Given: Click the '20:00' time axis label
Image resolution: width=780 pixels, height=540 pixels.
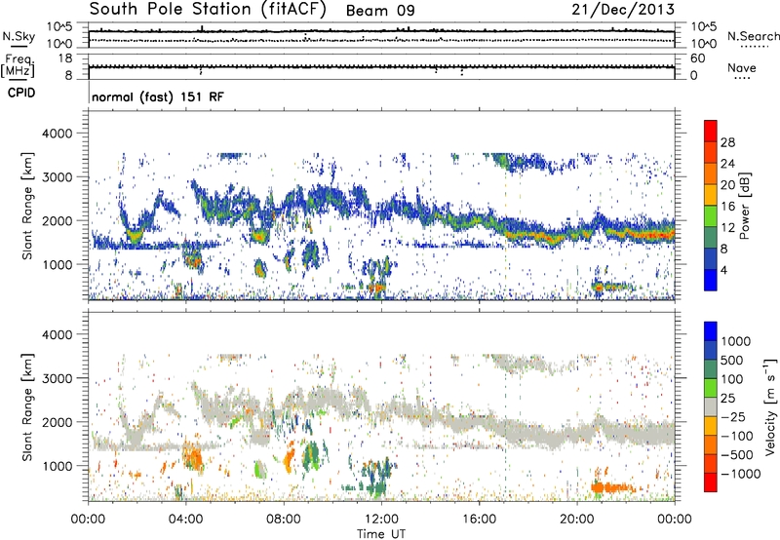Looking at the screenshot, I should coord(576,520).
